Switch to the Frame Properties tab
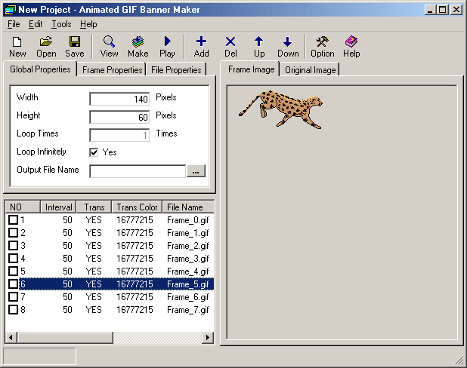Image resolution: width=467 pixels, height=368 pixels. (113, 69)
